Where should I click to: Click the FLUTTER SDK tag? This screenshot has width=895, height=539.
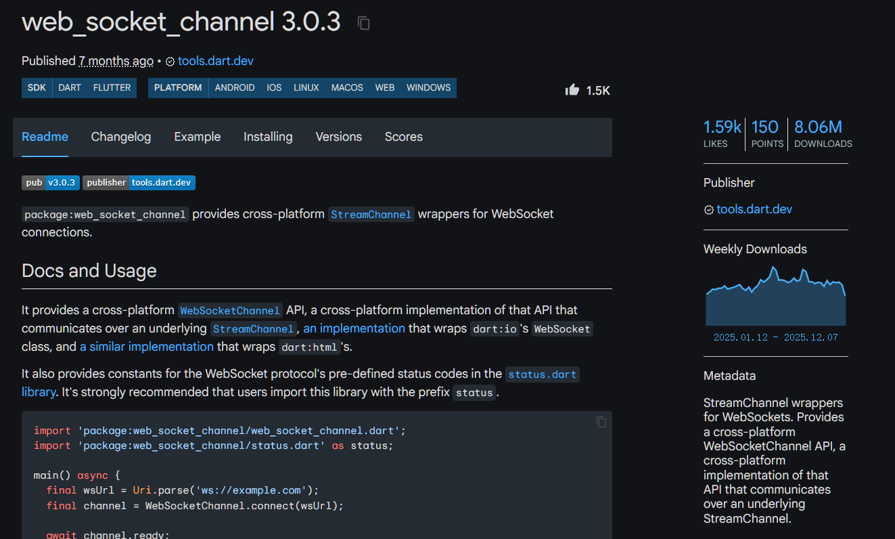point(112,88)
